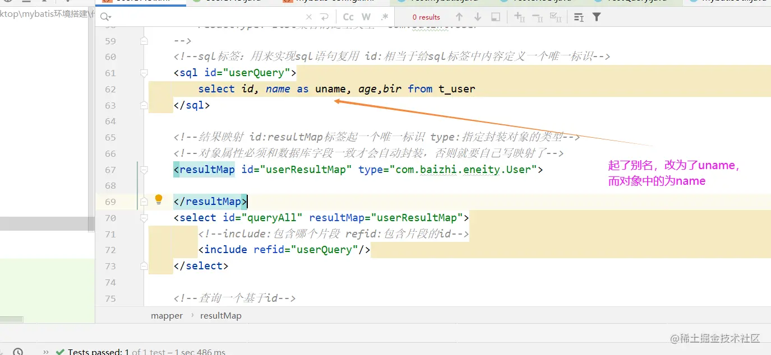Open search history magnifier dropdown
Viewport: 771px width, 355px height.
click(105, 17)
